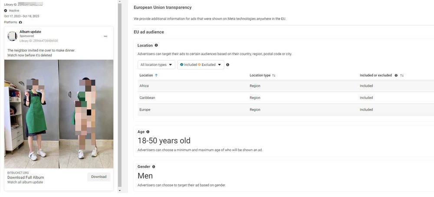Viewport: 434px width, 197px height.
Task: Open the All location types dropdown
Action: click(x=156, y=65)
